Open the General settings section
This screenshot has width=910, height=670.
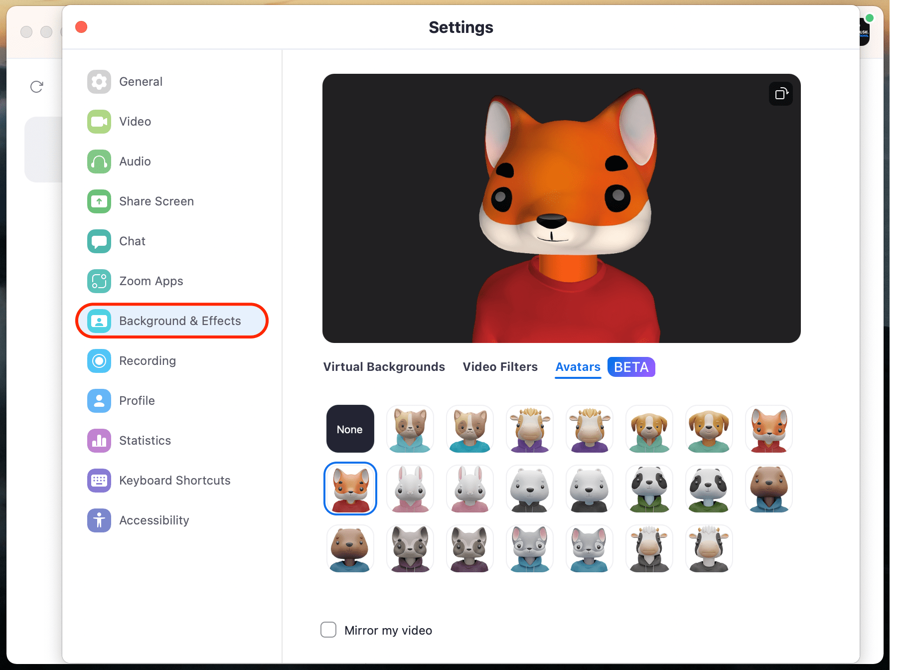pos(172,82)
